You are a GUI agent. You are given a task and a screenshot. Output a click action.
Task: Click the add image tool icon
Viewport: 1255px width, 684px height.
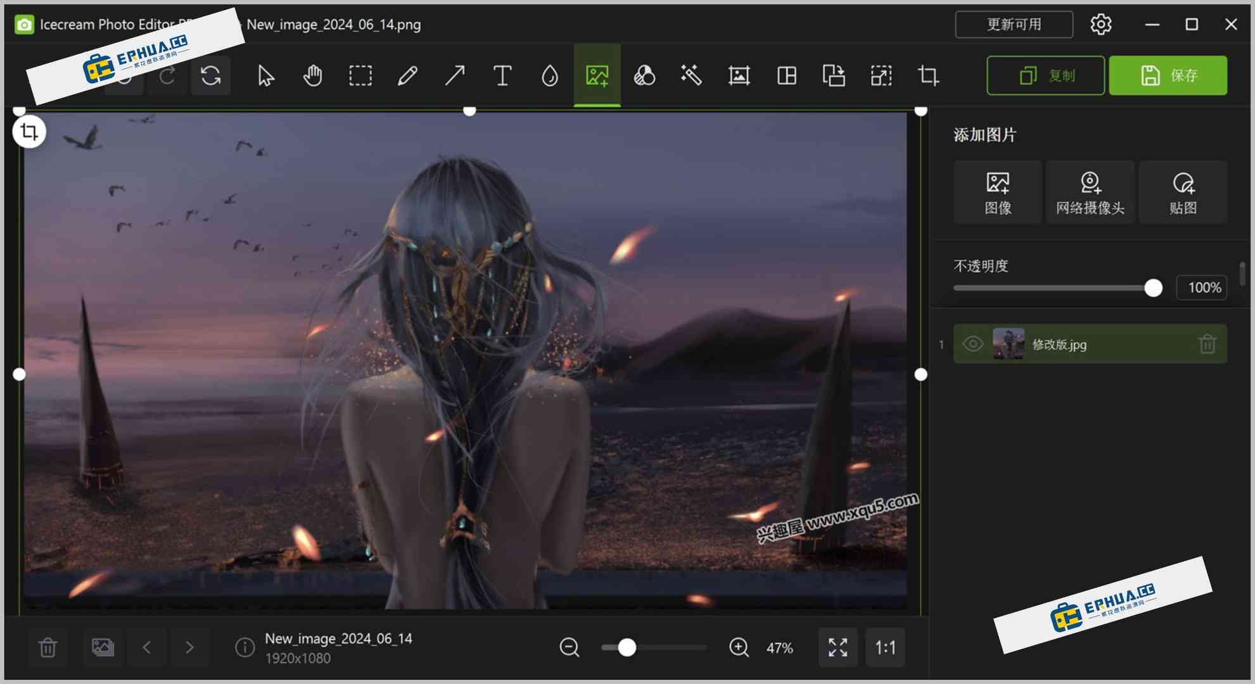point(597,76)
